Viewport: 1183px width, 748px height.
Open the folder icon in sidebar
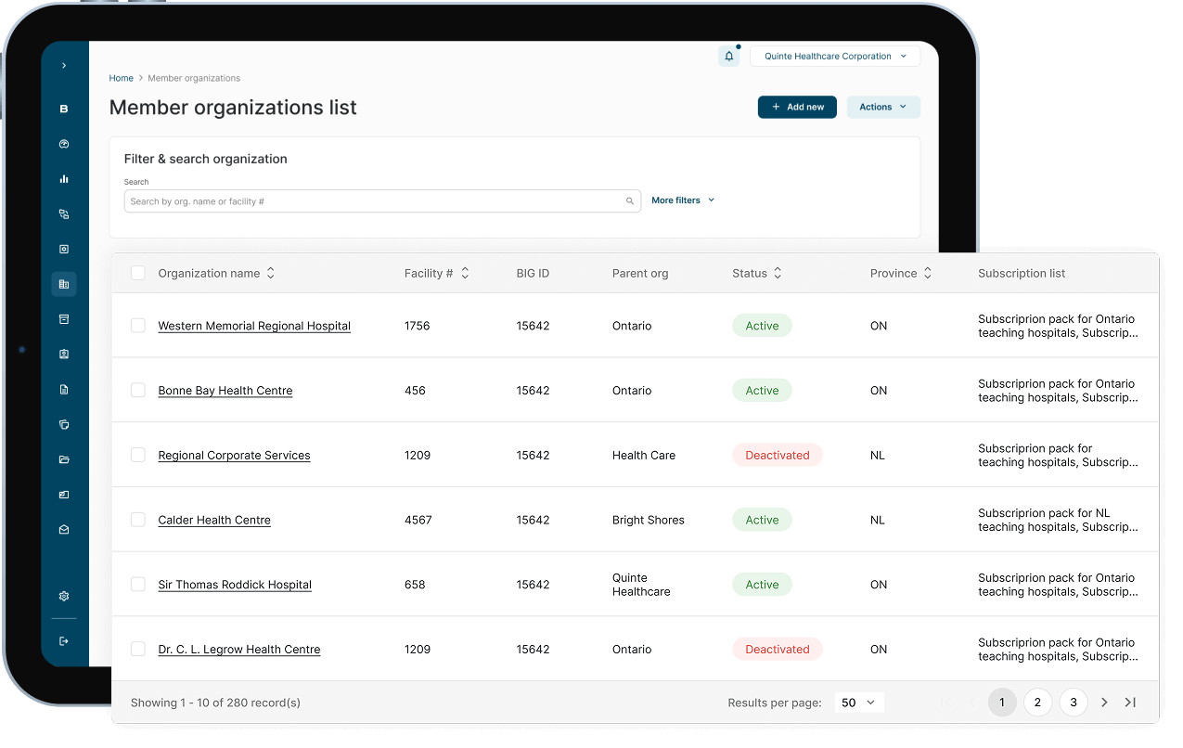(x=64, y=459)
